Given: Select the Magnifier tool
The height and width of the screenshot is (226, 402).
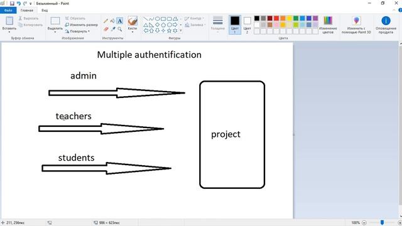Looking at the screenshot, I should [x=120, y=30].
